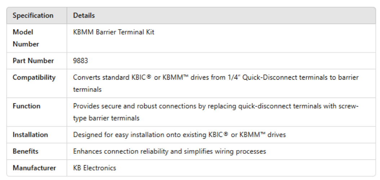Select the Model Number row label
Viewport: 380px width, 180px height.
click(26, 38)
